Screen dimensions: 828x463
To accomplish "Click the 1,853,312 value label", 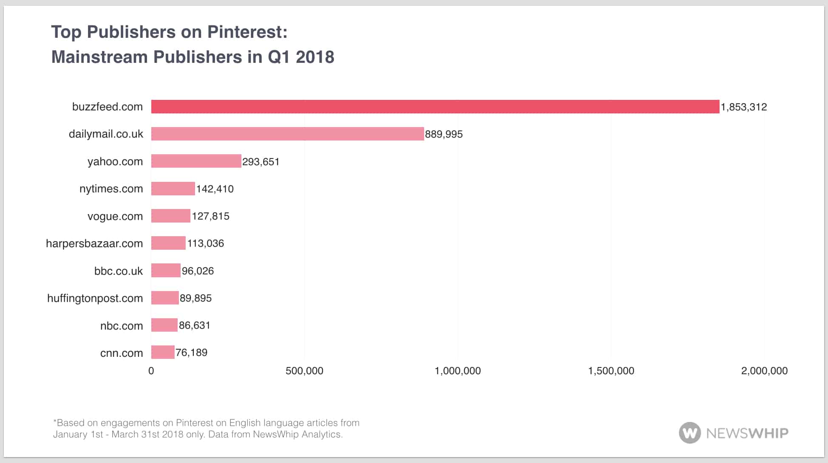I will tap(743, 107).
